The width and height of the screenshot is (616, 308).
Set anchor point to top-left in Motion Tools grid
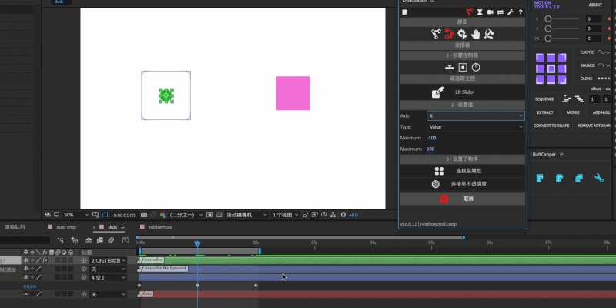pos(541,58)
